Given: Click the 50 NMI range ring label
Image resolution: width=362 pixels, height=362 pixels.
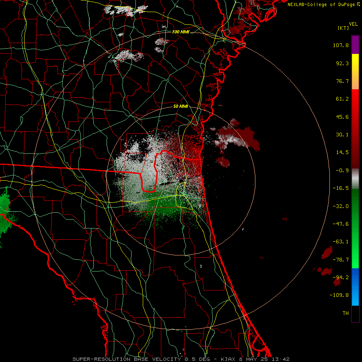Looking at the screenshot, I should pyautogui.click(x=181, y=107).
